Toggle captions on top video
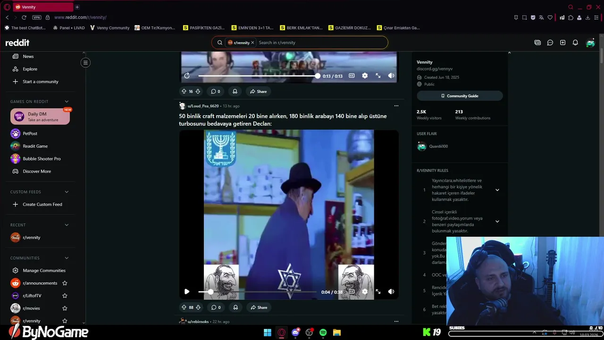This screenshot has height=340, width=604. (x=352, y=76)
